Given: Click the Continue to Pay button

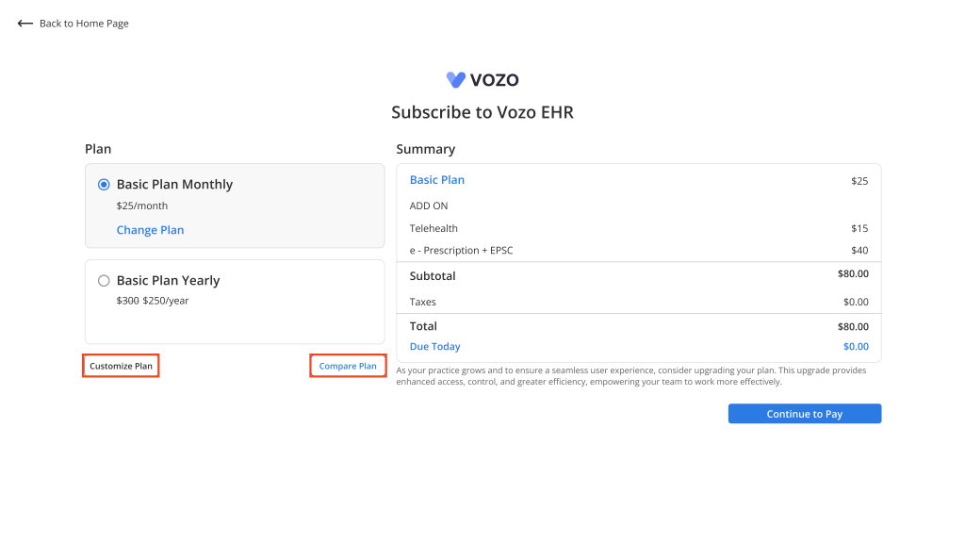Looking at the screenshot, I should (x=805, y=414).
